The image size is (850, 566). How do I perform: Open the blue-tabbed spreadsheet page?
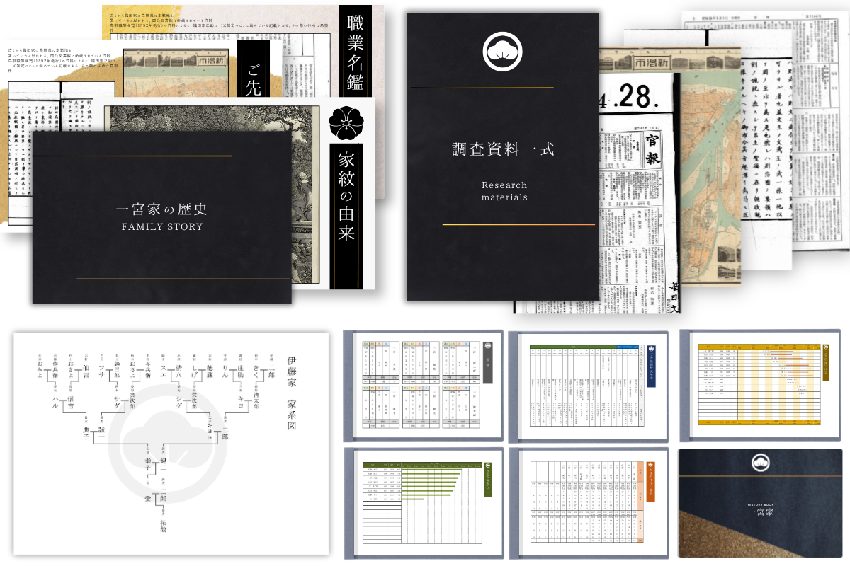[x=589, y=386]
